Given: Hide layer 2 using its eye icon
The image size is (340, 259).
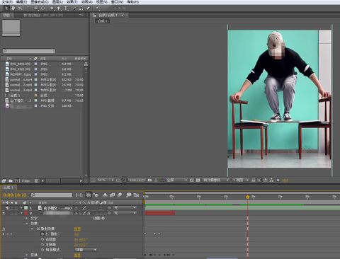Looking at the screenshot, I should coord(4,213).
